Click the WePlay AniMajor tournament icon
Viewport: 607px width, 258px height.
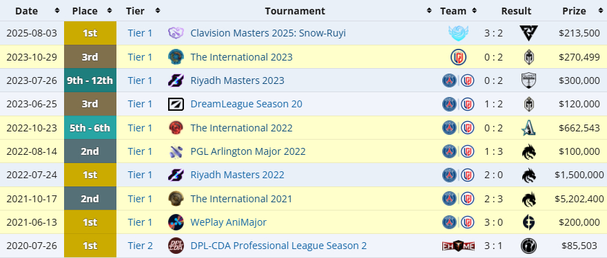[176, 222]
